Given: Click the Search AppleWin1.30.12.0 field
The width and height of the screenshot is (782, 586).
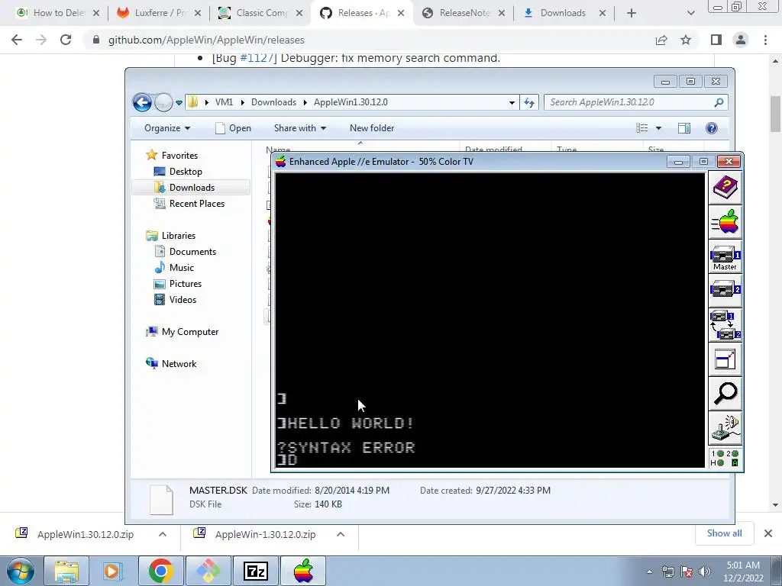Looking at the screenshot, I should [x=629, y=102].
